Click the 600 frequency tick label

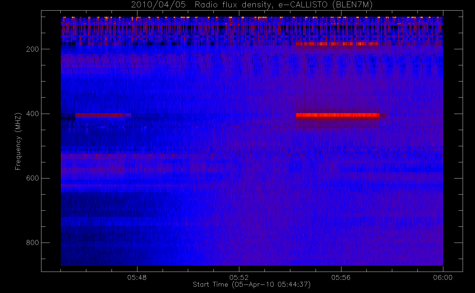pos(33,178)
